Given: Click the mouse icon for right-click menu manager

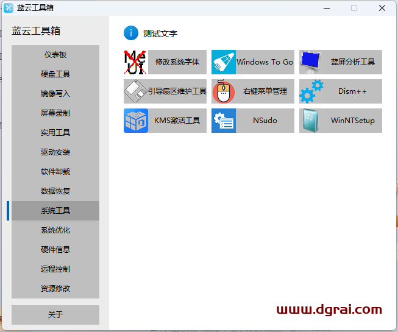Looking at the screenshot, I should click(x=224, y=91).
